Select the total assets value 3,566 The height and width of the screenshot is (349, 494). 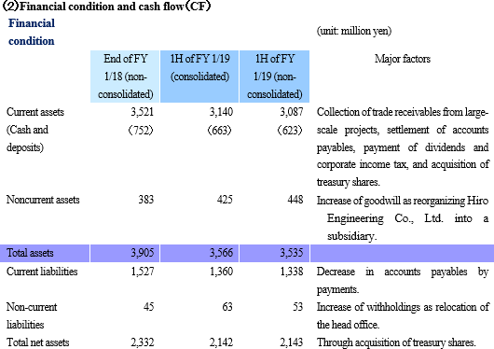(222, 253)
